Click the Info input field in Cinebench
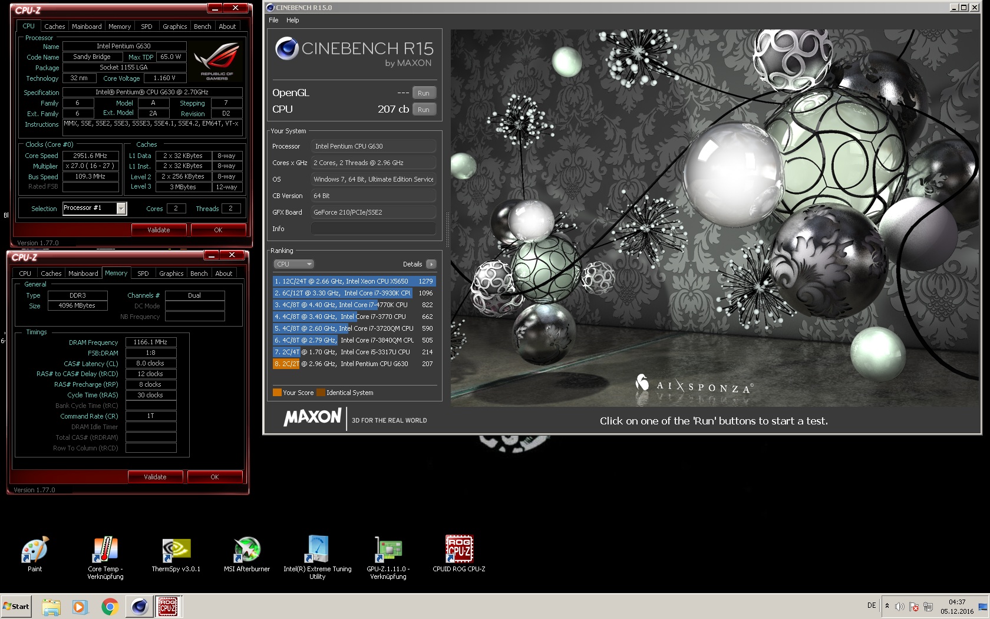The height and width of the screenshot is (619, 990). (x=374, y=229)
